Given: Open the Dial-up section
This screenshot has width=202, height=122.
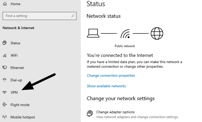Looking at the screenshot, I should click(16, 80).
